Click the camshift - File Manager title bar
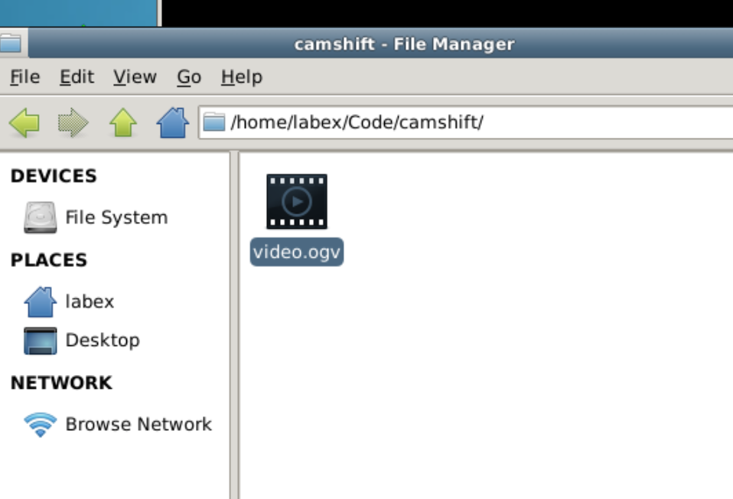This screenshot has height=499, width=733. pyautogui.click(x=404, y=44)
